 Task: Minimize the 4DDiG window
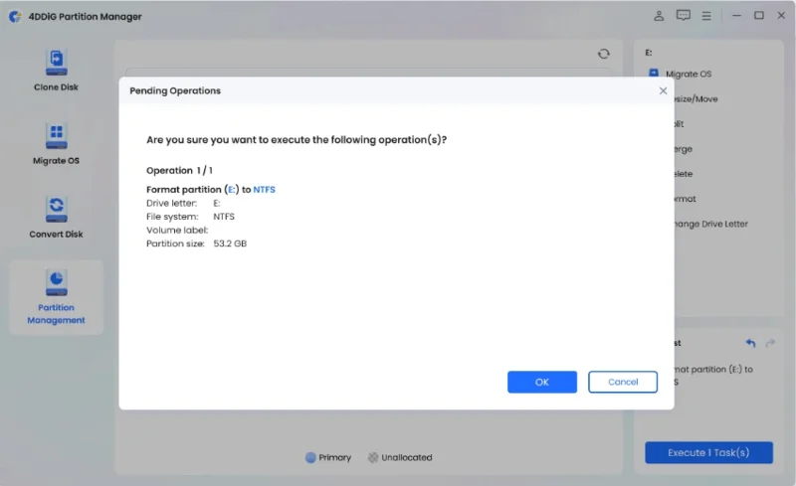[x=736, y=16]
